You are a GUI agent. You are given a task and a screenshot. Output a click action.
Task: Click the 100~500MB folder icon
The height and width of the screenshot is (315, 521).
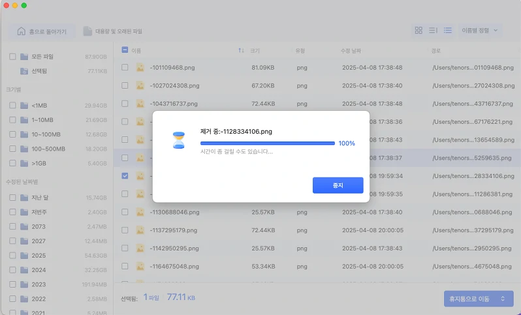(24, 149)
